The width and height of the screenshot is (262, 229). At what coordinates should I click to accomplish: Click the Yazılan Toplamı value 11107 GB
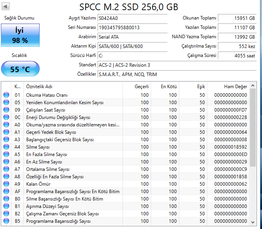click(x=237, y=27)
